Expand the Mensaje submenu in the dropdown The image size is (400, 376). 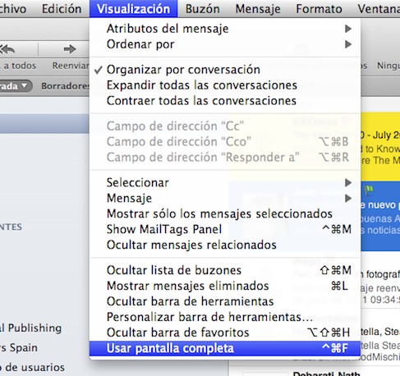click(x=225, y=198)
